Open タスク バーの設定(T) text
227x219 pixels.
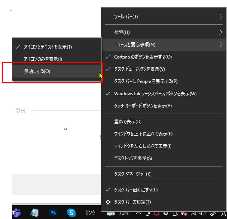pos(132,202)
